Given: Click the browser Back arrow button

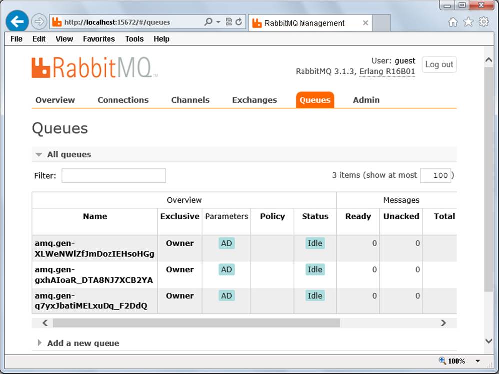Looking at the screenshot, I should 17,21.
